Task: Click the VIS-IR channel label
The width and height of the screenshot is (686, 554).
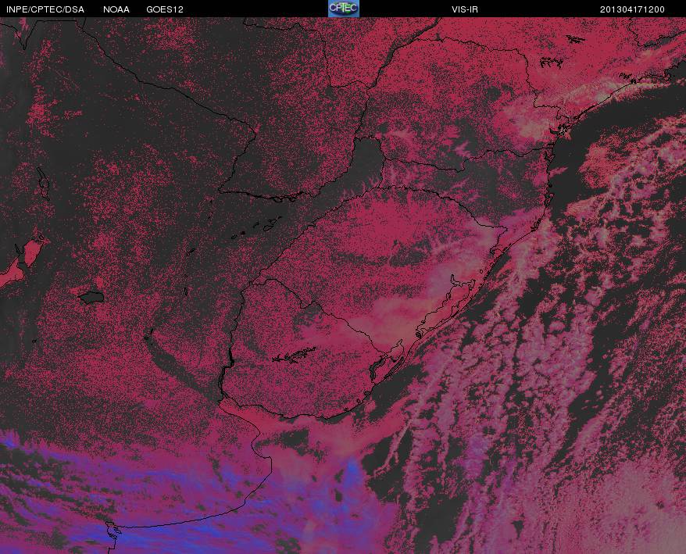Action: 465,9
